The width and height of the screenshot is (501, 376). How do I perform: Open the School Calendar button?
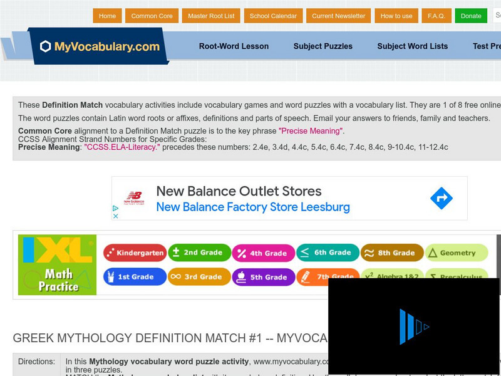[273, 16]
